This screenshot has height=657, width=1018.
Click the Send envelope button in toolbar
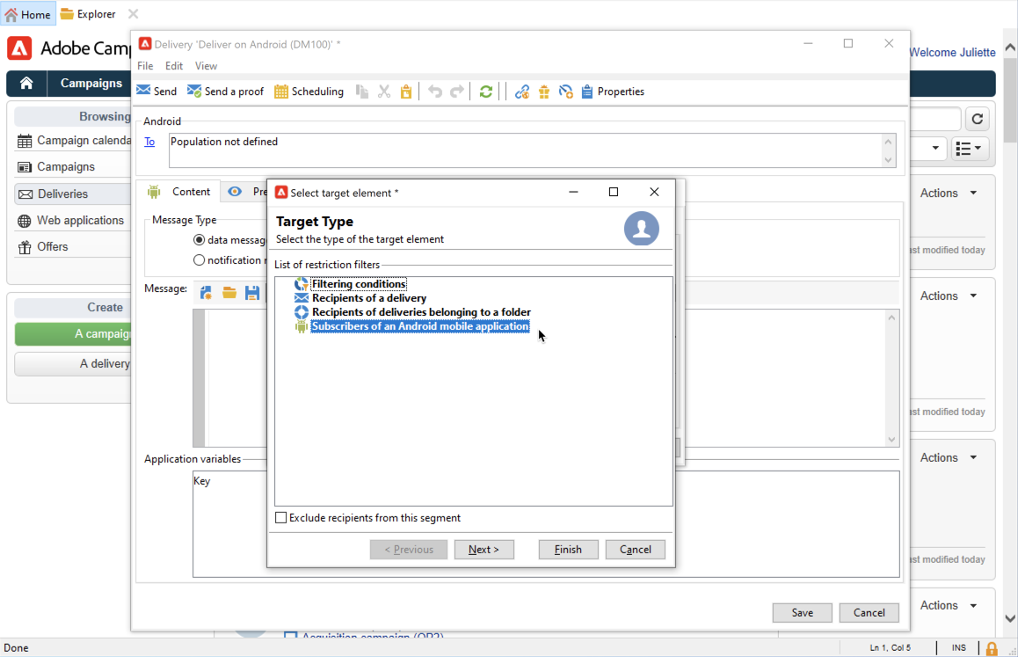pos(156,91)
